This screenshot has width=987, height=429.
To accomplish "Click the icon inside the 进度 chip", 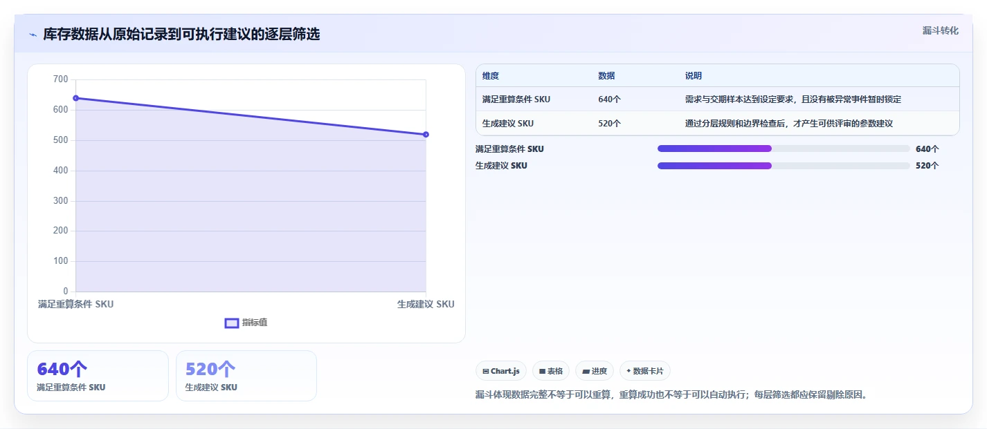I will (x=586, y=371).
